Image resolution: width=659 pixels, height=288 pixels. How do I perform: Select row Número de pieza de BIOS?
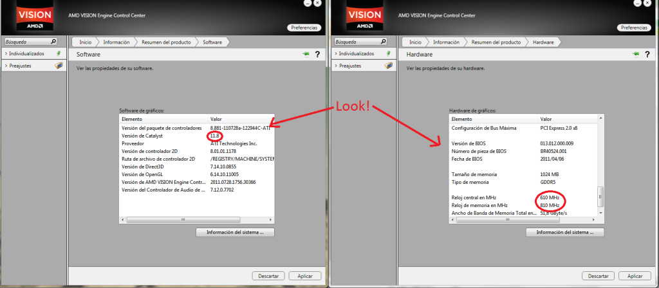(x=523, y=151)
